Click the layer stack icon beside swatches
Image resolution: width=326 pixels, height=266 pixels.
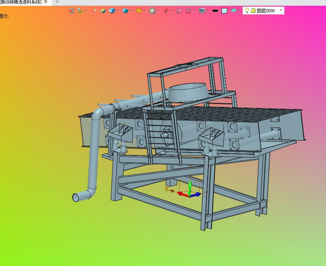coord(233,11)
